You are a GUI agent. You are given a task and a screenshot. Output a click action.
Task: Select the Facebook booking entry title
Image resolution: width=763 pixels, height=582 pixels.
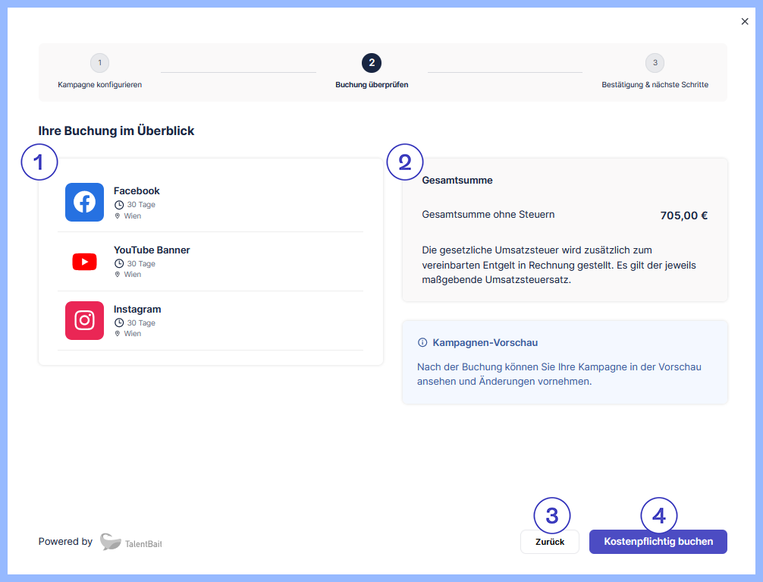click(137, 191)
